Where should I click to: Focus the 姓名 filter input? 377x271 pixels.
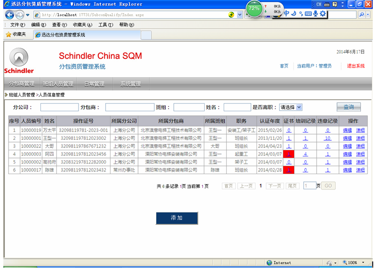[238, 107]
